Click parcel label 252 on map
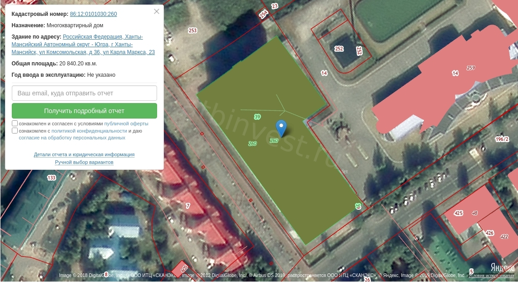 click(339, 49)
